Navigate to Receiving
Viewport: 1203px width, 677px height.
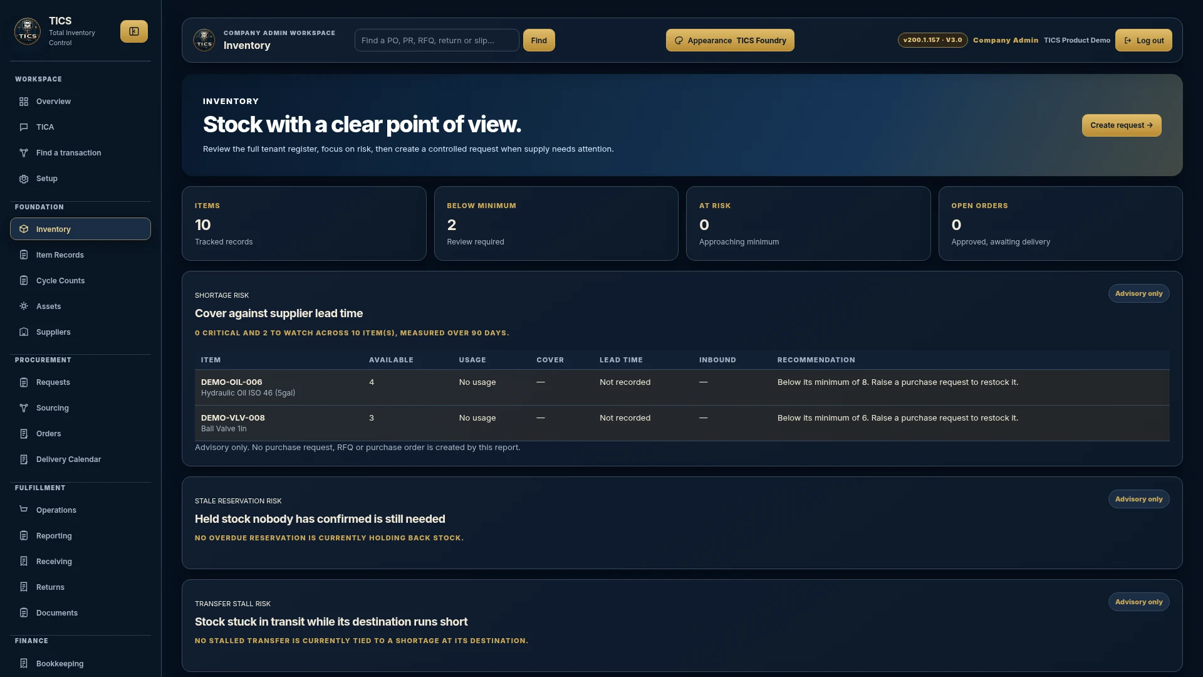80,562
